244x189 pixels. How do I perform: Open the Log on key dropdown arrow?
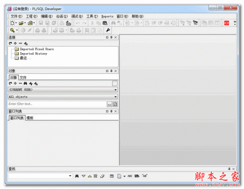coord(17,30)
